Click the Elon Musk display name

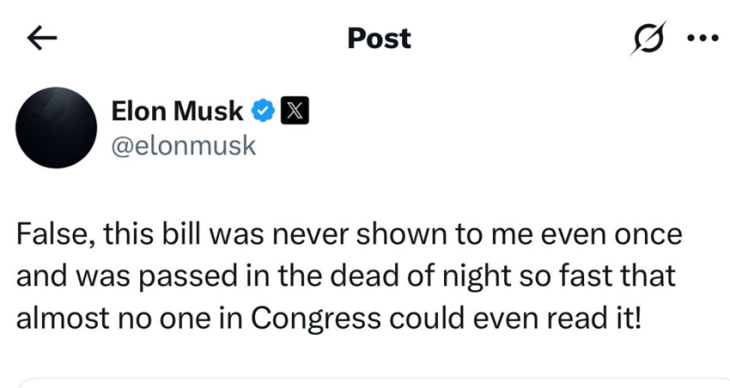177,111
